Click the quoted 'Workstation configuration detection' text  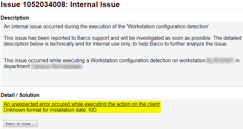[x=168, y=26]
